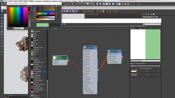Open the Scripting menu
The image size is (175, 98).
(74, 1)
